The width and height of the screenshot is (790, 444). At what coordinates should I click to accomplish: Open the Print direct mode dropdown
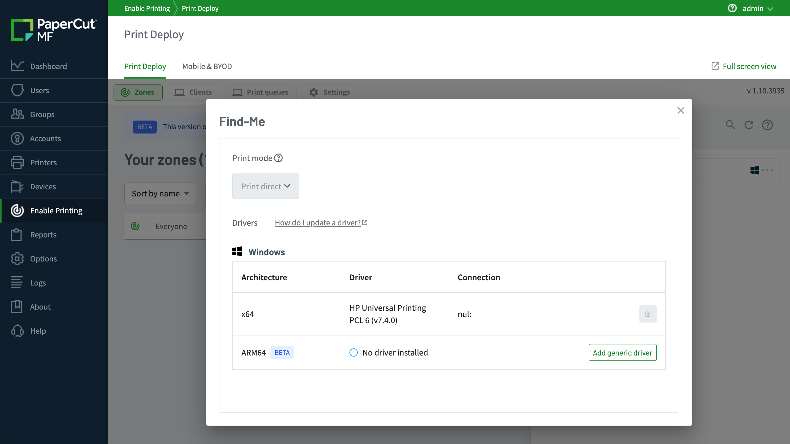tap(265, 186)
